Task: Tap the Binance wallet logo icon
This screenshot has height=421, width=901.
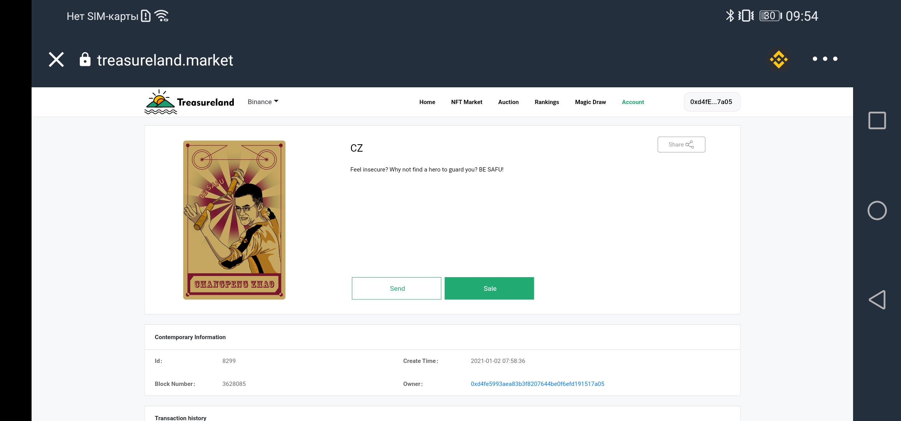Action: (778, 59)
